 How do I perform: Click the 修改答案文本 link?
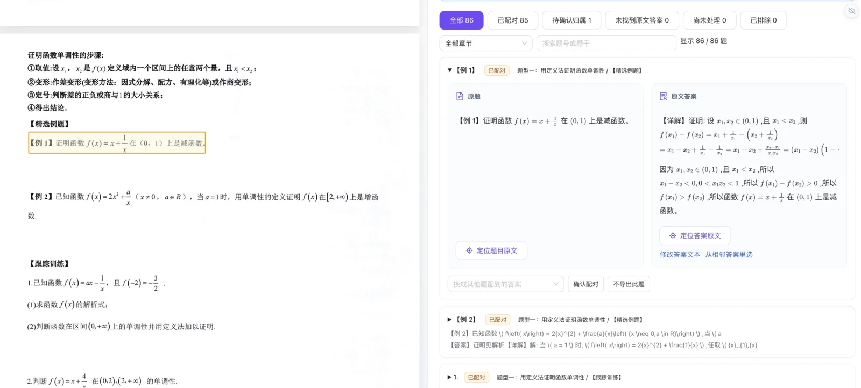pos(680,254)
